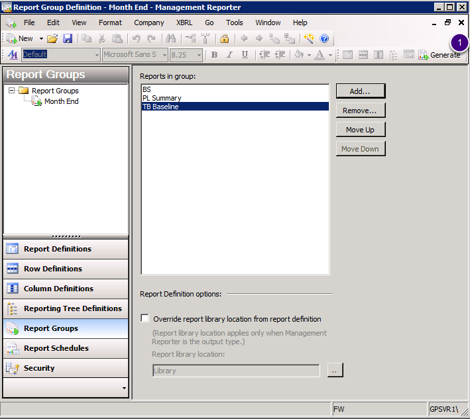Open the Security navigation pane
Image resolution: width=470 pixels, height=419 pixels.
66,368
